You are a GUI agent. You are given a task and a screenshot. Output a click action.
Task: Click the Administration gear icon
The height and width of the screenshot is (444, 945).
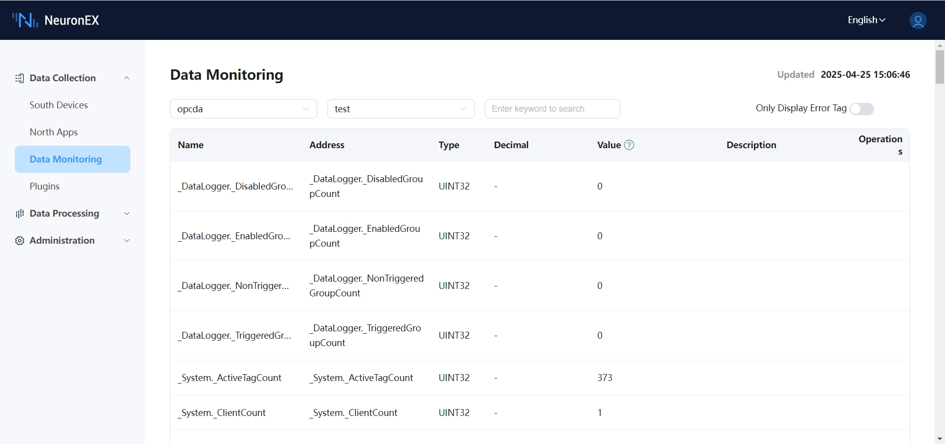pos(19,241)
